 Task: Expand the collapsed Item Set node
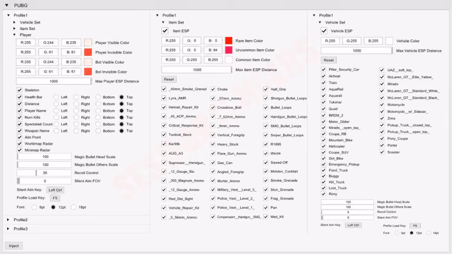tap(14, 28)
